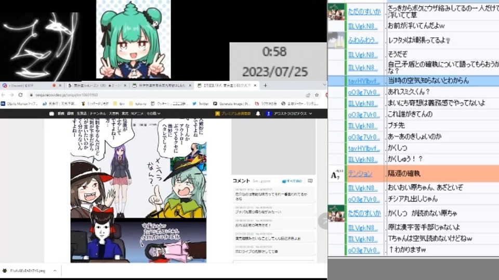Select the お前が浮いてんだよw comment
The height and width of the screenshot is (280, 499).
pyautogui.click(x=416, y=26)
